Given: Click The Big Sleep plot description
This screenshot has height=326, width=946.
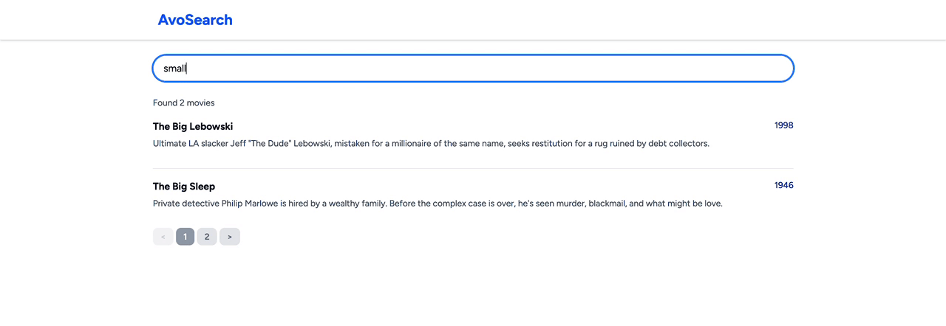Looking at the screenshot, I should (438, 204).
